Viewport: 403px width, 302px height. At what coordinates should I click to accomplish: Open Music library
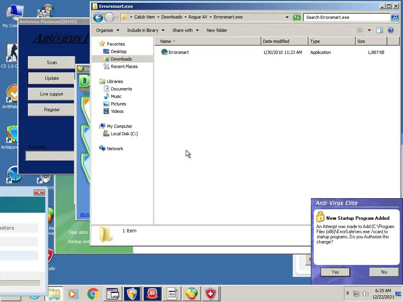(x=116, y=96)
